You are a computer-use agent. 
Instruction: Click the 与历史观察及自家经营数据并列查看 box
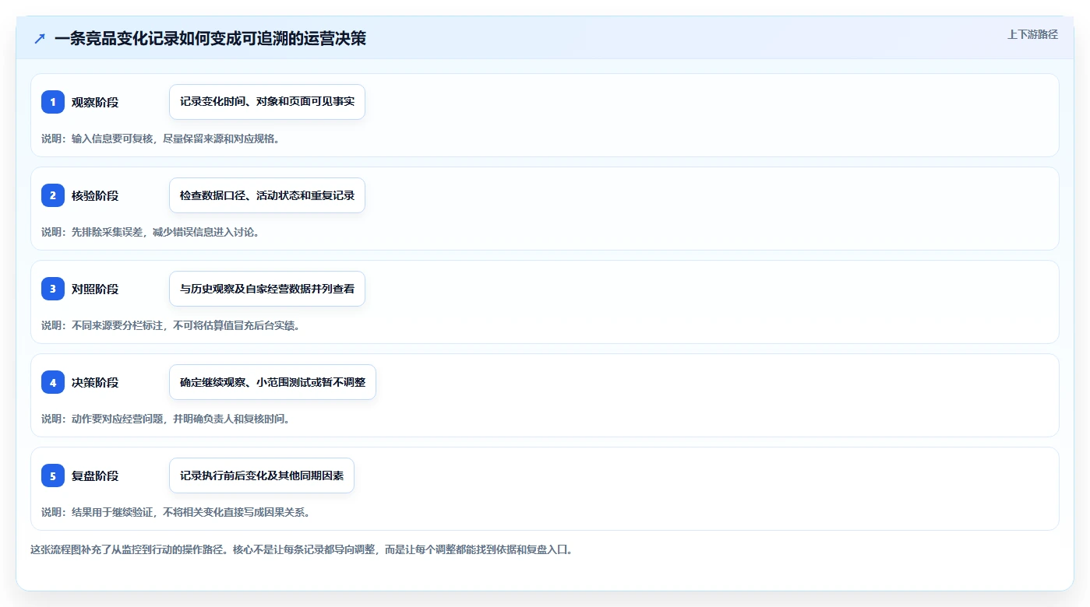pos(267,289)
